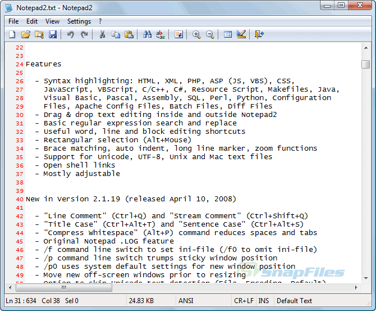
Task: Zoom in with the magnifier plus icon
Action: point(196,34)
